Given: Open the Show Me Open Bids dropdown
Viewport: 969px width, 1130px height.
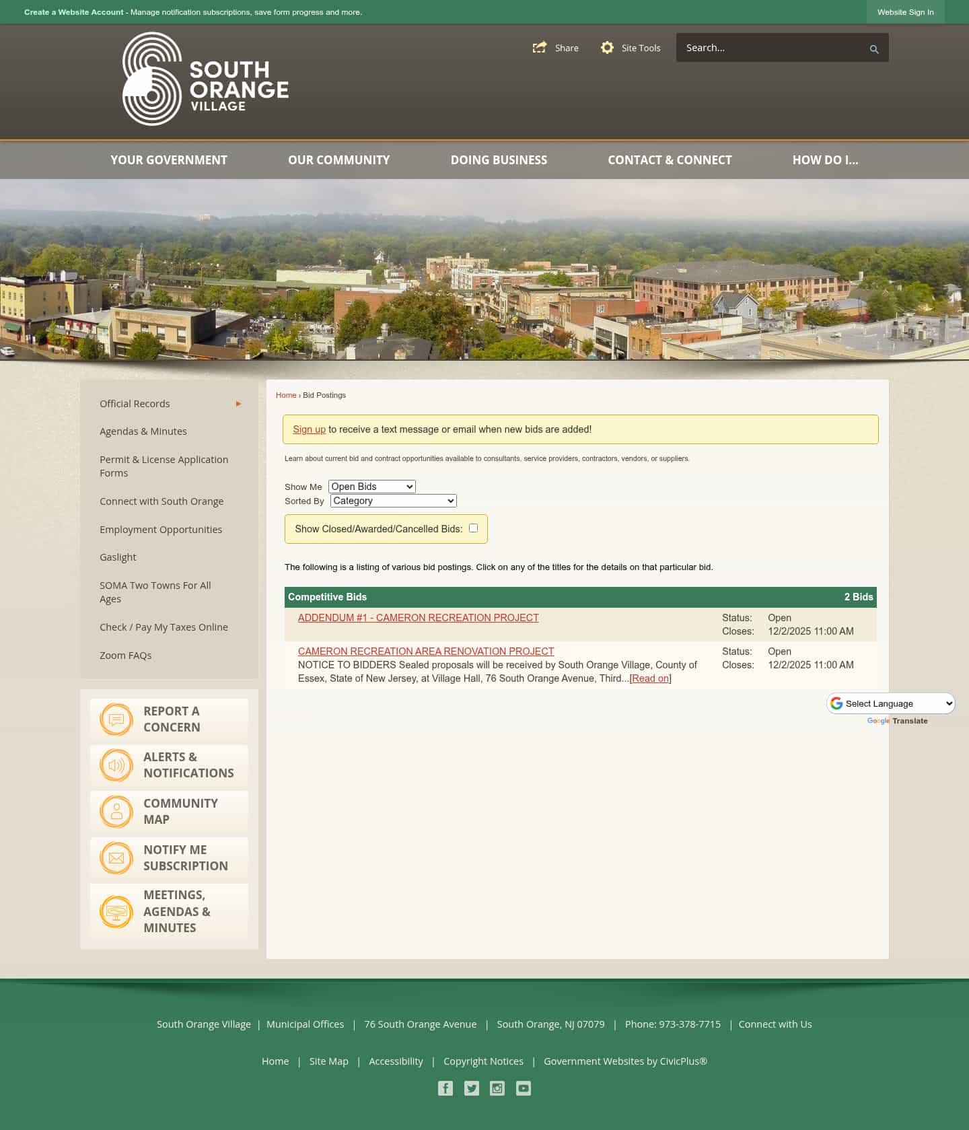Looking at the screenshot, I should point(372,487).
